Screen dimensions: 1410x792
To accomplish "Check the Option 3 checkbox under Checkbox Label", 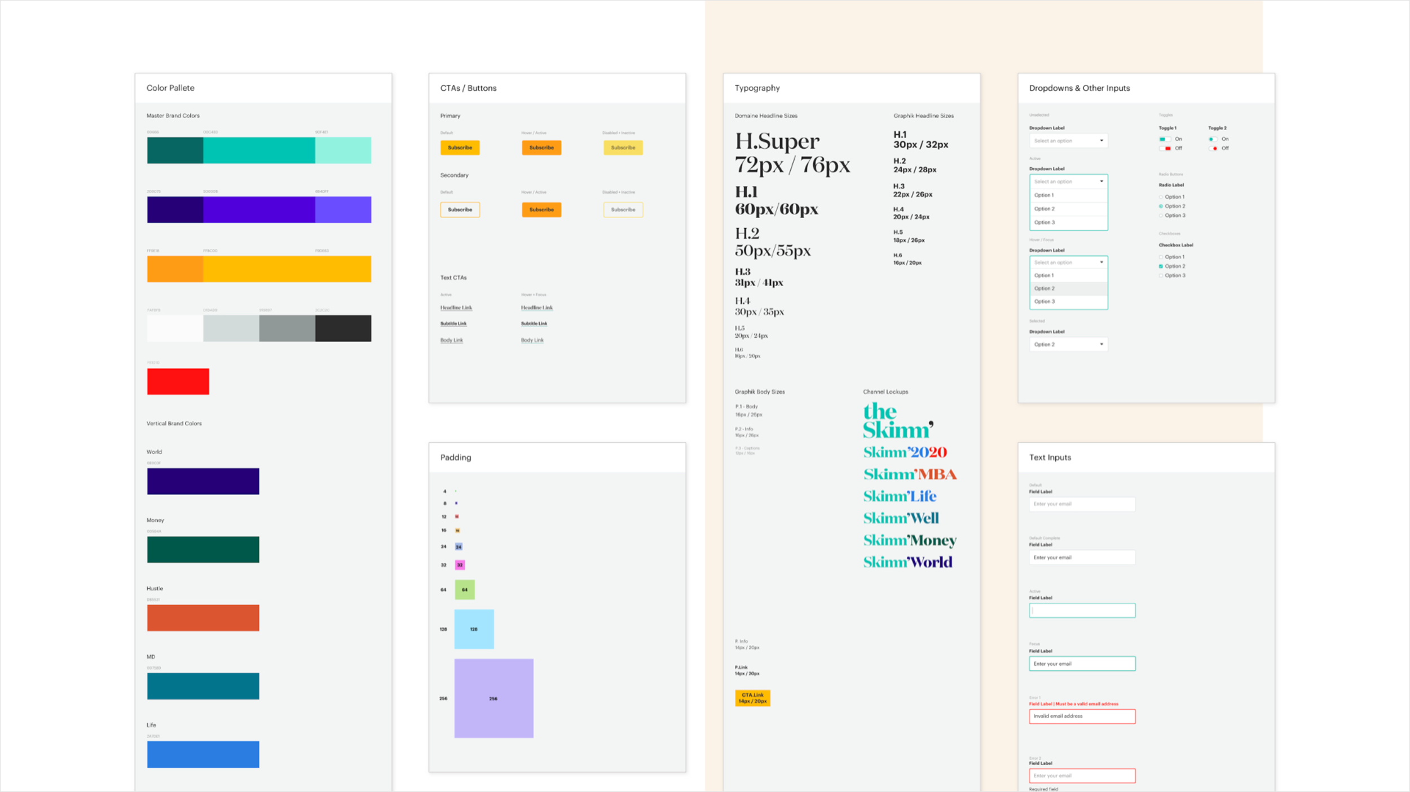I will [x=1161, y=275].
